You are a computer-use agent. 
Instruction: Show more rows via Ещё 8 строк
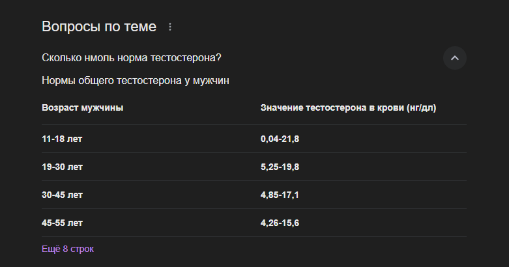pos(68,249)
